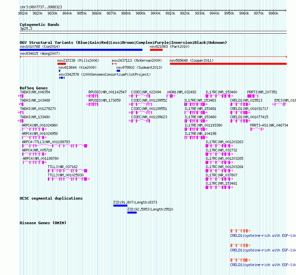Open transcript label IL17RC|NM_001203265
296x275 pixels.
pos(224,158)
